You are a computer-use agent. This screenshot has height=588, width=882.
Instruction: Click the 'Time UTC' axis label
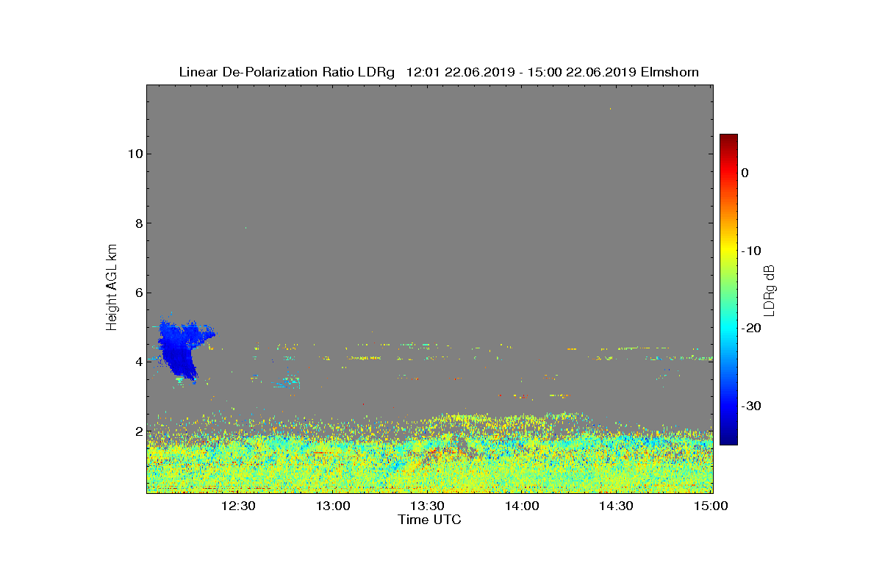pyautogui.click(x=429, y=520)
